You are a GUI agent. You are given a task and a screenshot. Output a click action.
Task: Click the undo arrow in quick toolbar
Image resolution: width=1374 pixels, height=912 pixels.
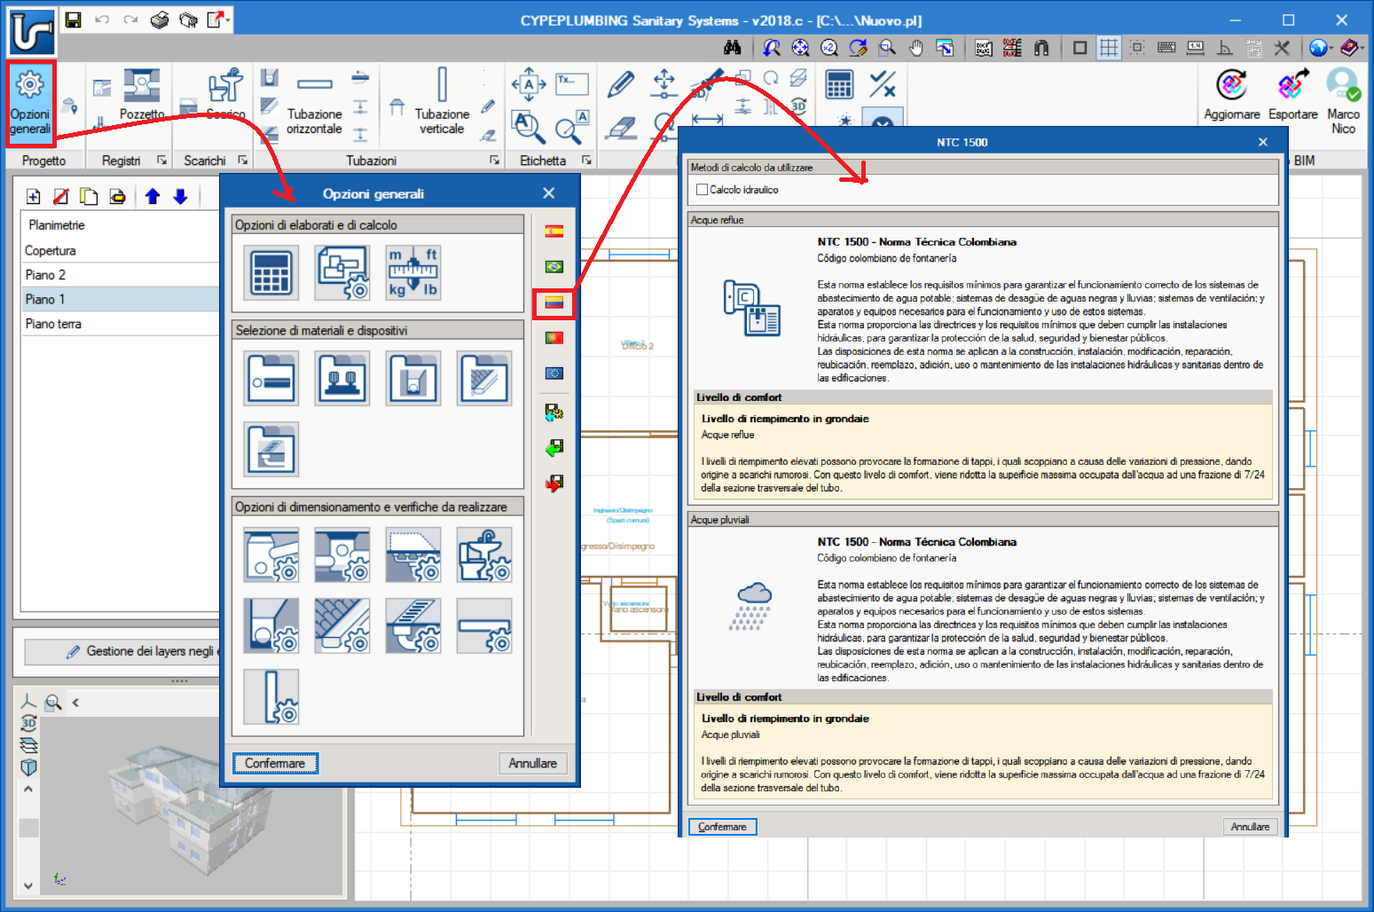(x=102, y=20)
